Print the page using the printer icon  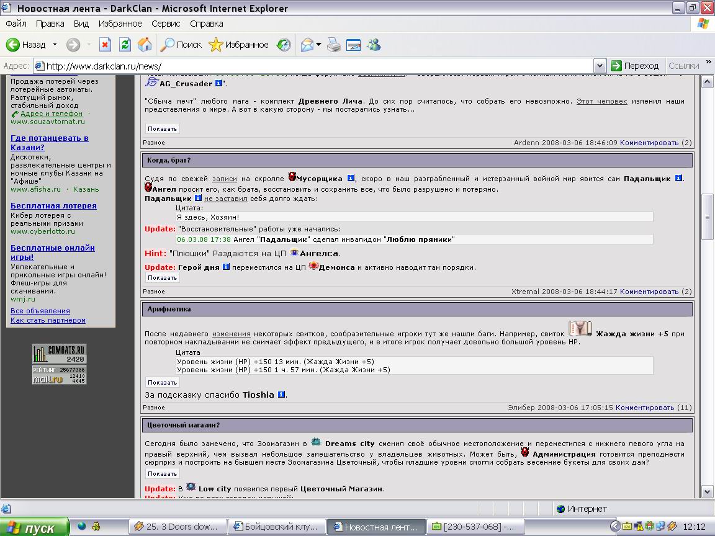click(x=334, y=45)
